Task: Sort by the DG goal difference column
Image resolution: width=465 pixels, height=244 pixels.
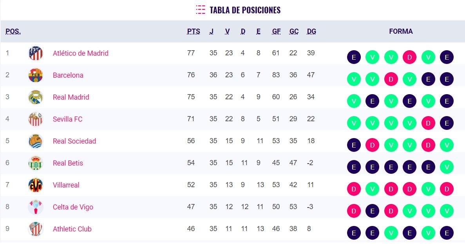Action: point(311,31)
